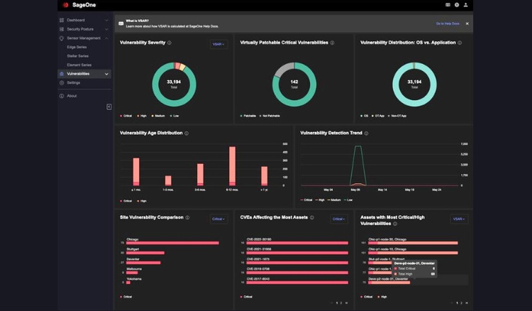
Task: Click the Go to Help Docs link
Action: point(448,23)
